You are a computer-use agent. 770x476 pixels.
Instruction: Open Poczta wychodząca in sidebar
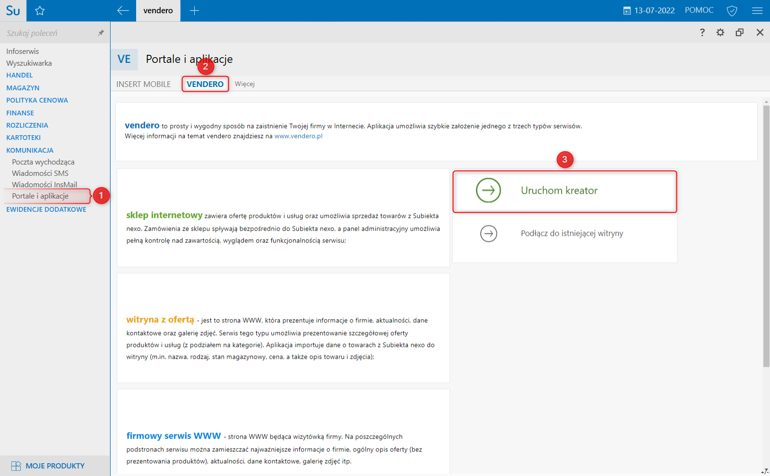[x=43, y=162]
